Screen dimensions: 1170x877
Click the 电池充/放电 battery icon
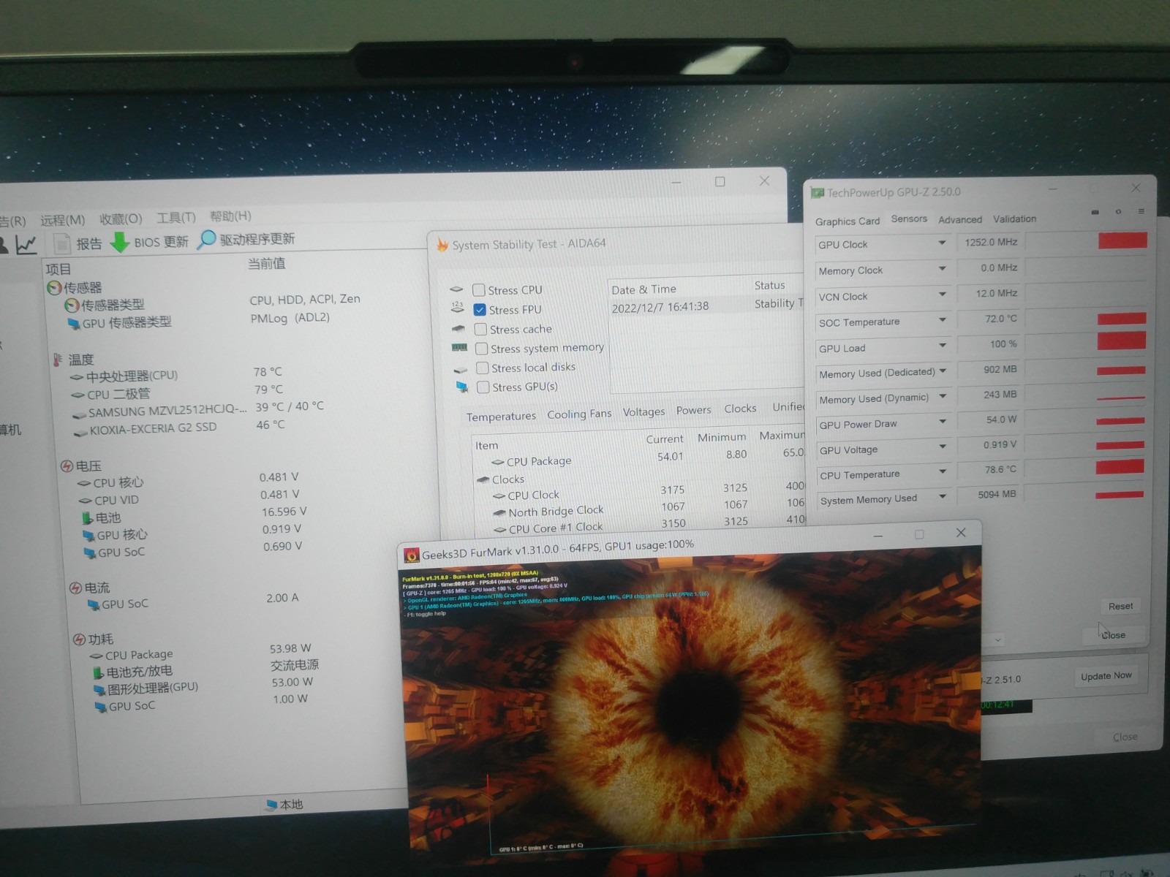click(98, 672)
